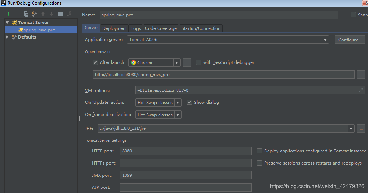The height and width of the screenshot is (193, 368).
Task: Enable Preserve sessions across restarts and redeploys
Action: [259, 163]
